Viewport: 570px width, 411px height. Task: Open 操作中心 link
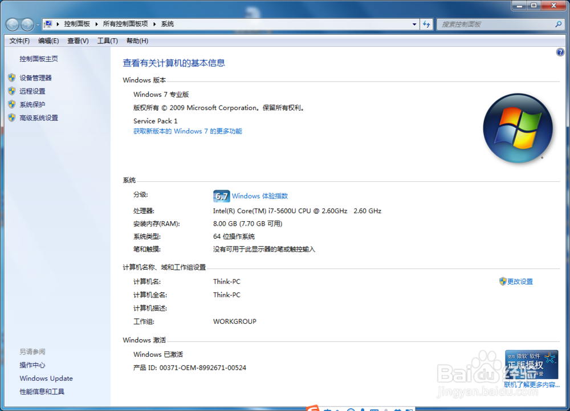point(32,365)
